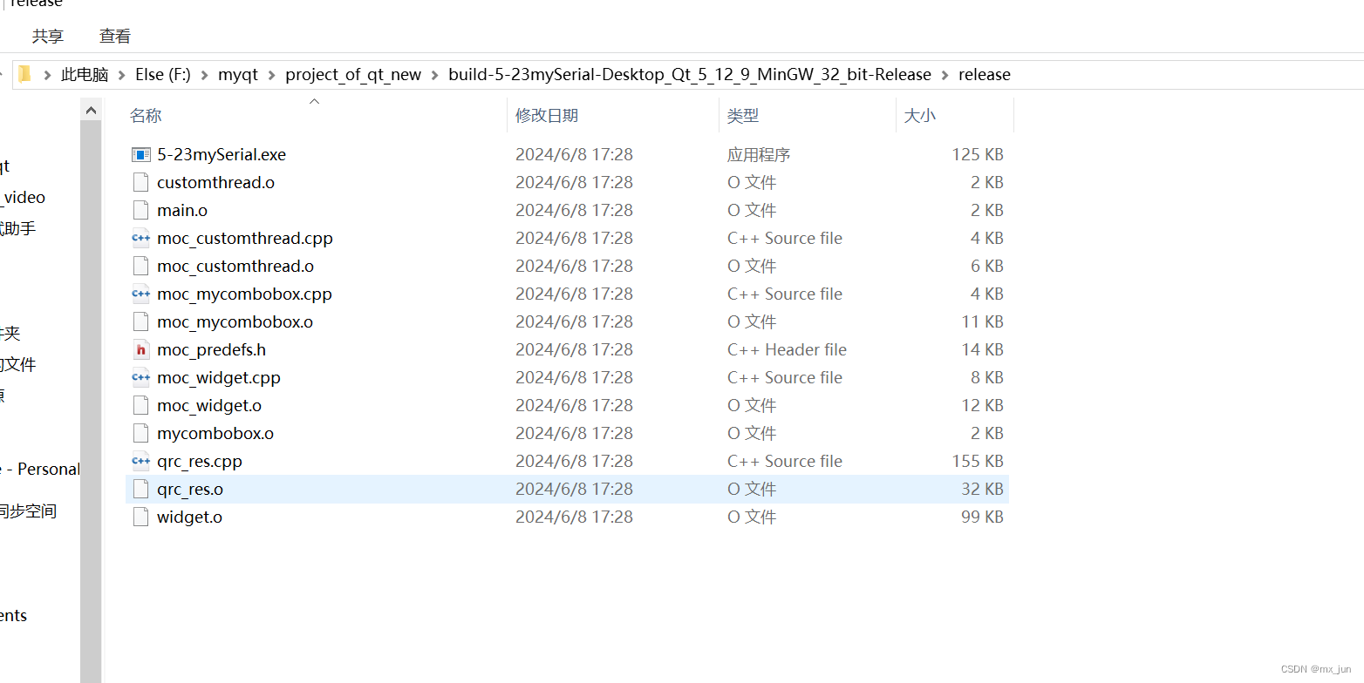The height and width of the screenshot is (683, 1364).
Task: Click the moc_mycombobox.o file icon
Action: [x=140, y=321]
